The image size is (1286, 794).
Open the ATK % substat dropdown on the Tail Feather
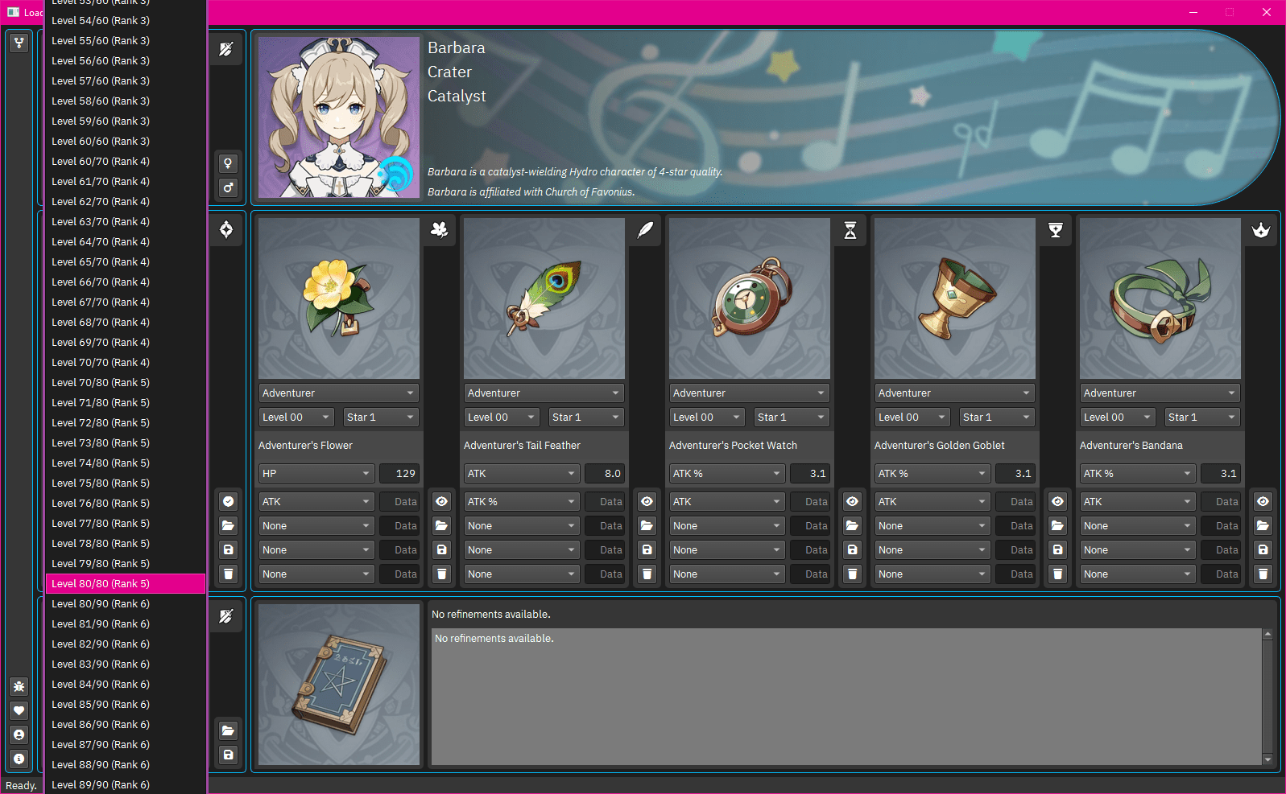(522, 501)
